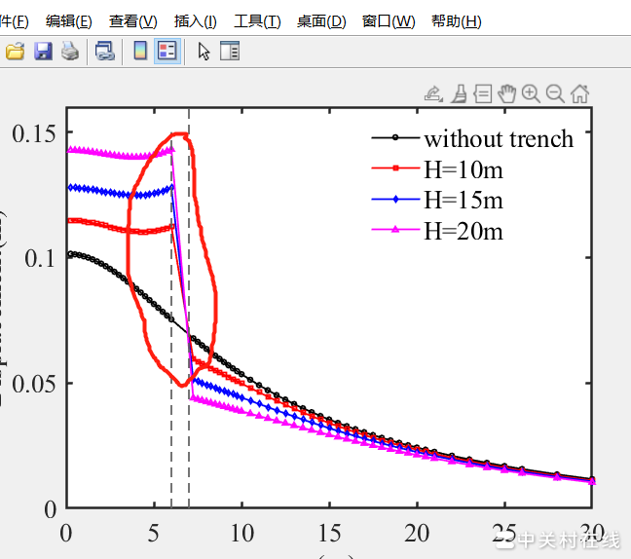
Task: Toggle the Insert Legend toolbar button
Action: [167, 52]
